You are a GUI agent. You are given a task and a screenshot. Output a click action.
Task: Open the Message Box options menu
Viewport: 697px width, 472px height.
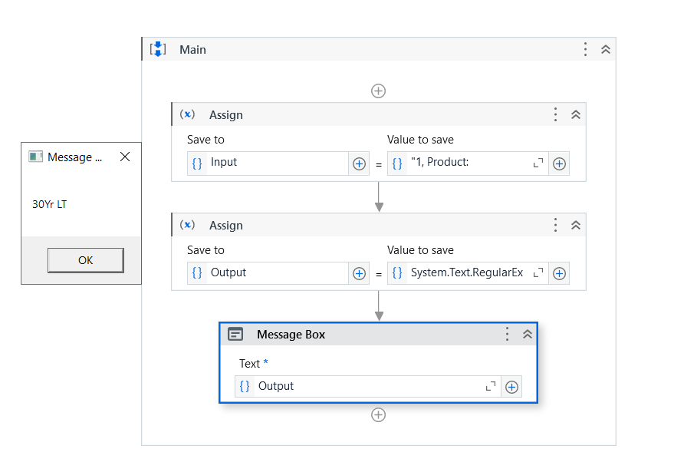click(x=507, y=334)
